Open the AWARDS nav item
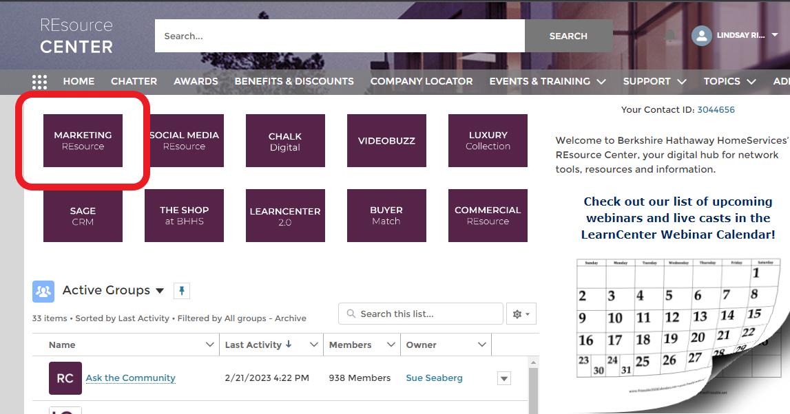The height and width of the screenshot is (414, 790). (196, 81)
